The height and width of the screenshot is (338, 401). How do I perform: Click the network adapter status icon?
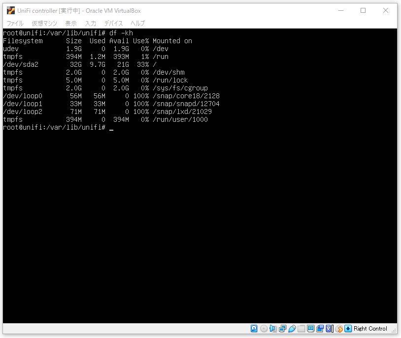(283, 329)
